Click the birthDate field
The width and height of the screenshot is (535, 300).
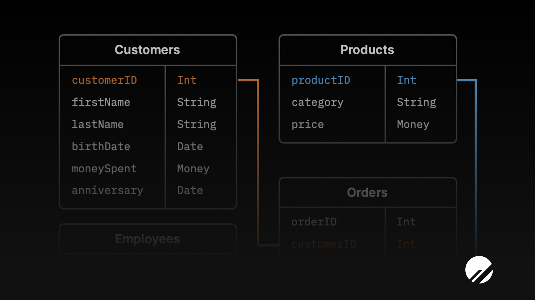tap(101, 146)
